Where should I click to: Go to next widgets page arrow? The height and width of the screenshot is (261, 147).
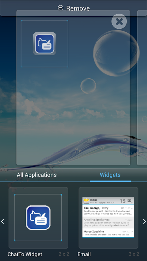(144, 222)
